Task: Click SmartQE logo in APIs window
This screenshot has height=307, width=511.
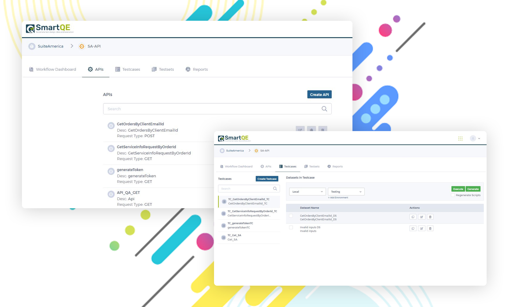Action: coord(50,29)
